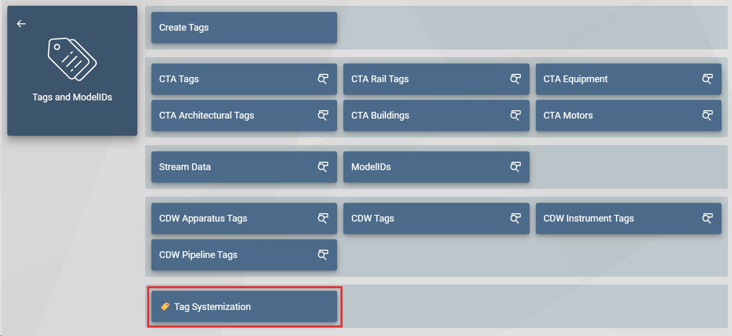Click the Tags and ModelIDs tag icon
732x336 pixels.
(x=72, y=60)
